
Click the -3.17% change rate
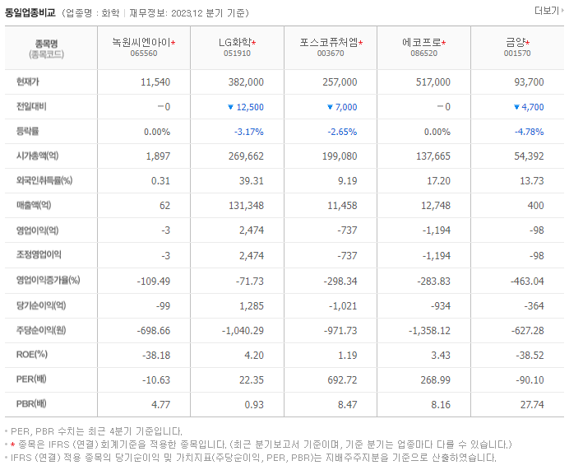tap(249, 132)
